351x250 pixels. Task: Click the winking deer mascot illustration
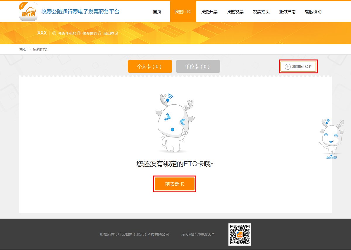tap(175, 123)
